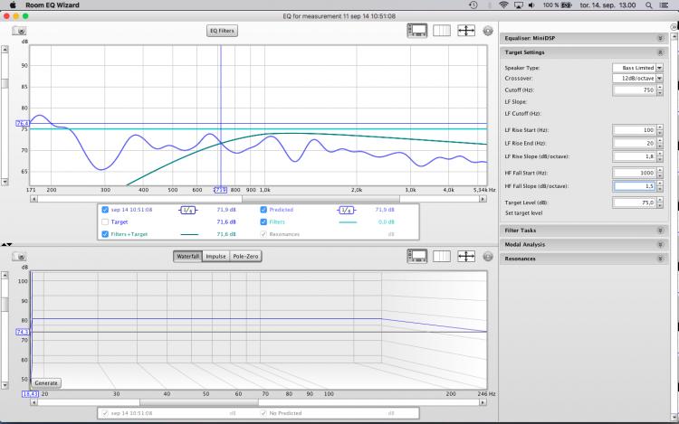This screenshot has height=424, width=679.
Task: Click the date and time in menu bar
Action: [608, 5]
